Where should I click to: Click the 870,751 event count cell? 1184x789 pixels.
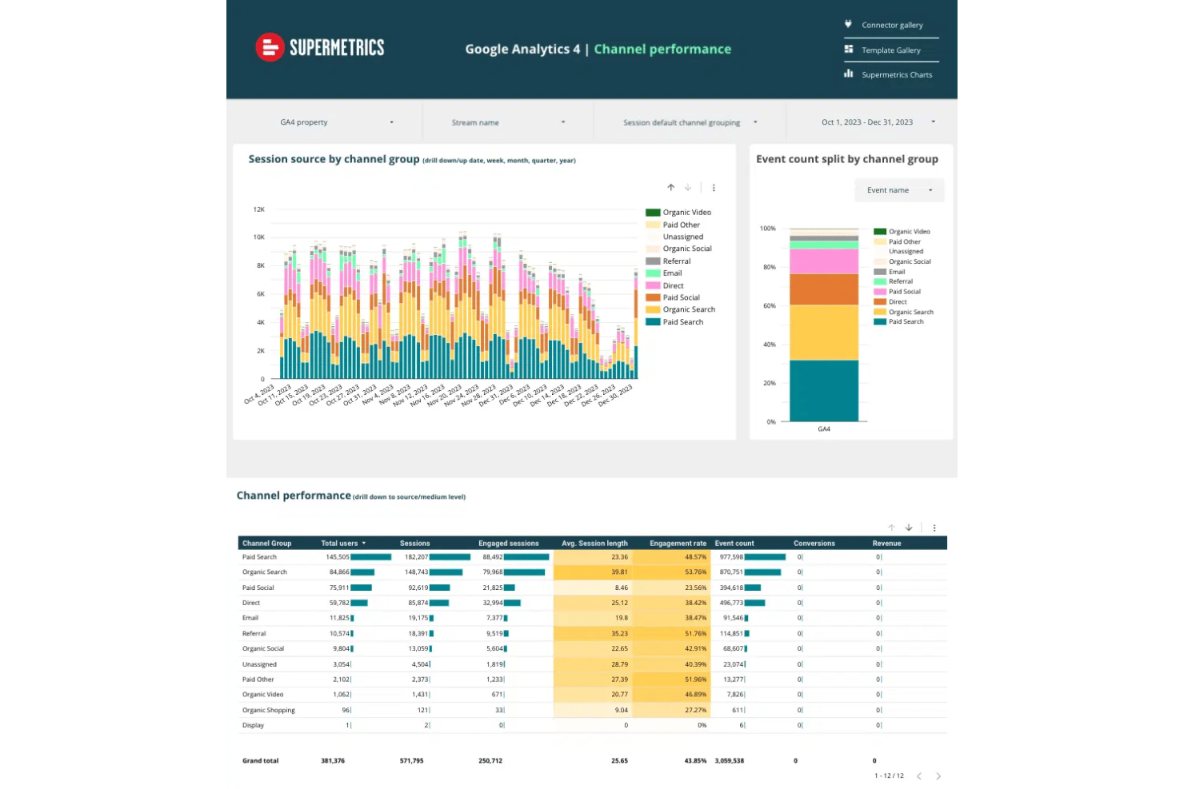tap(730, 572)
